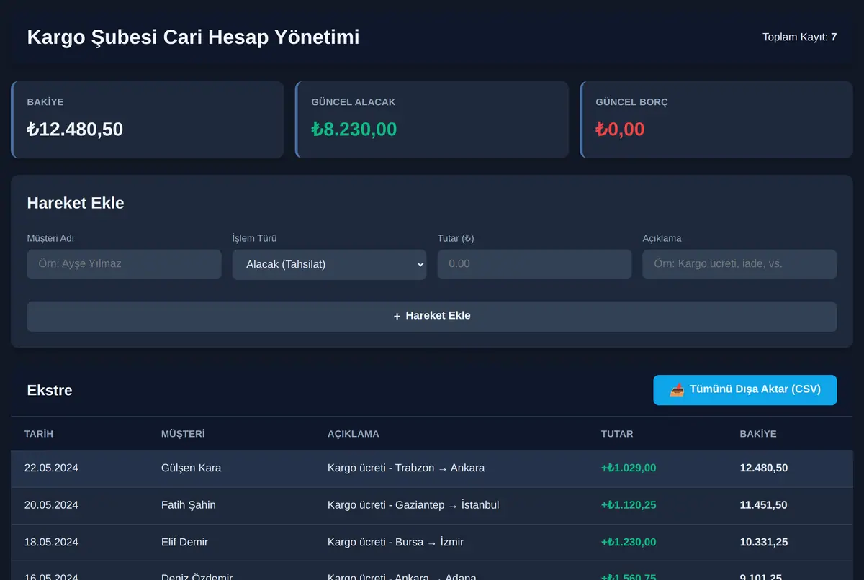Click the Güncel Alacak value ₺8.230,00
The image size is (864, 580).
click(354, 130)
